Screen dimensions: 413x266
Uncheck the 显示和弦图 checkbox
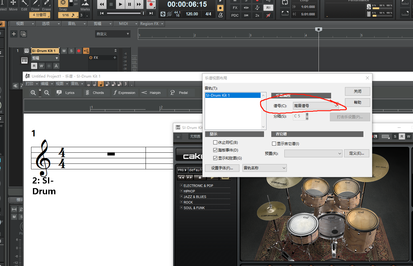point(215,158)
